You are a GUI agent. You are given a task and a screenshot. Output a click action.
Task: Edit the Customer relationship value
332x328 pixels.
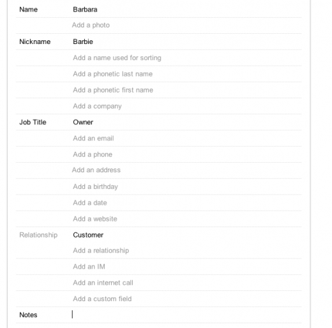coord(88,235)
